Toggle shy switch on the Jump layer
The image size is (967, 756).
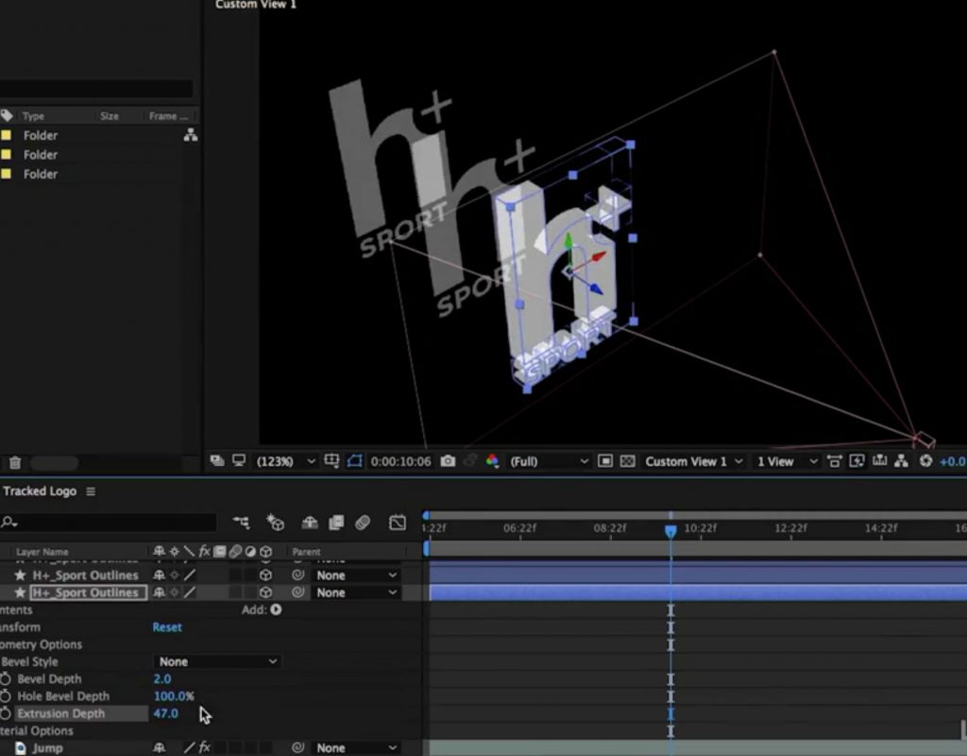pyautogui.click(x=159, y=748)
